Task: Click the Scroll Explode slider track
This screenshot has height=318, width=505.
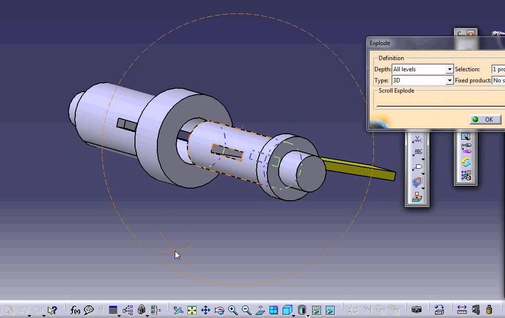Action: click(x=440, y=106)
